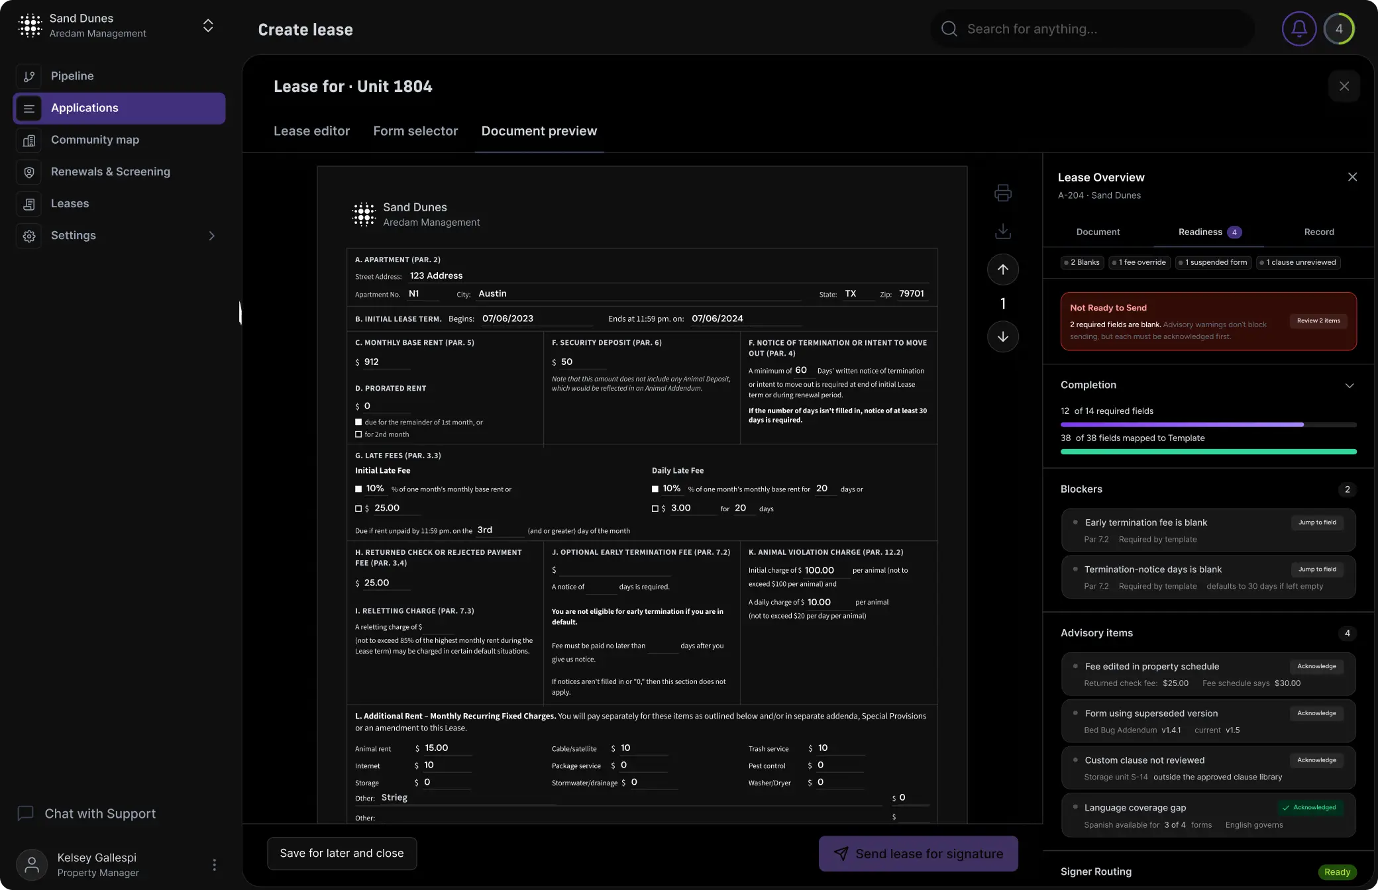Toggle Daily Late Fee $3.00 checkbox

point(655,509)
